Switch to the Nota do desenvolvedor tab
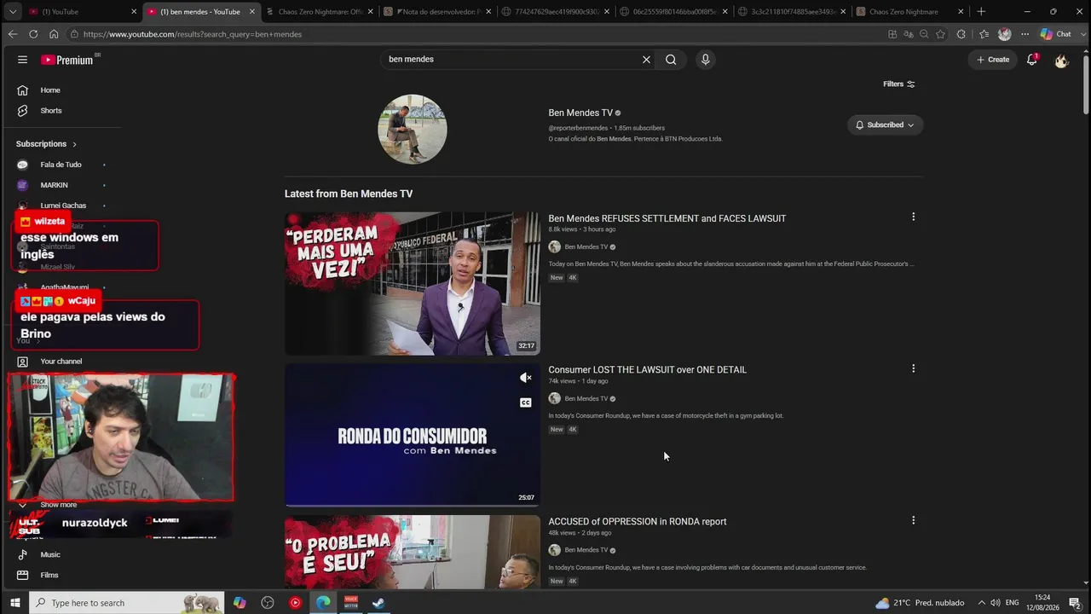Screen dimensions: 1091x614 point(437,12)
